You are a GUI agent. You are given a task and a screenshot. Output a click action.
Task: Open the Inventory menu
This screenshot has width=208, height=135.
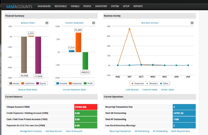pyautogui.click(x=101, y=6)
